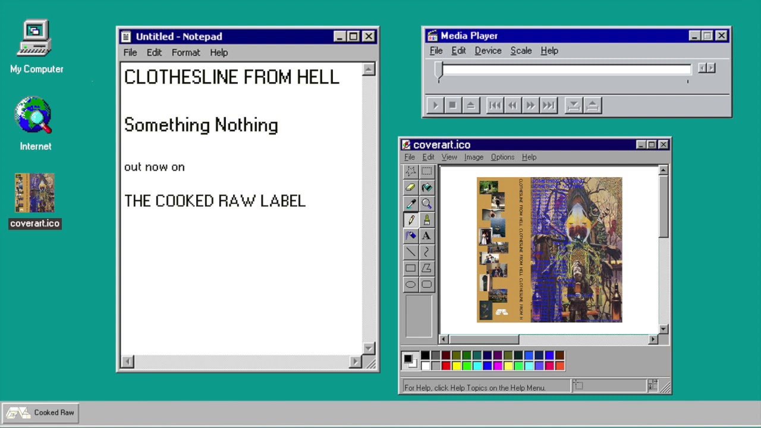Pick the orange swatch in Paint palette
Image resolution: width=761 pixels, height=428 pixels.
[559, 366]
